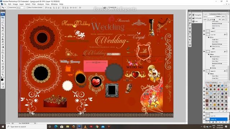The image size is (230, 129).
Task: Open the Character panel dock icon
Action: pos(190,37)
